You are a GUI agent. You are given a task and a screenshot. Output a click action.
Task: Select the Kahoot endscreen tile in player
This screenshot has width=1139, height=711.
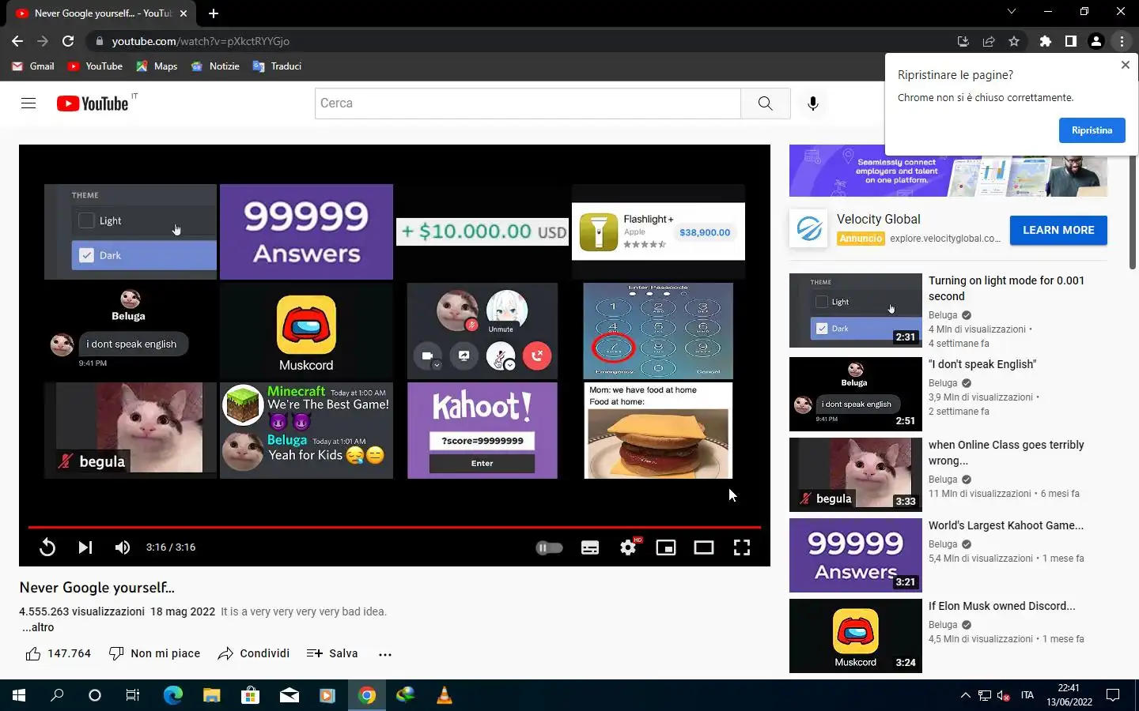(482, 431)
